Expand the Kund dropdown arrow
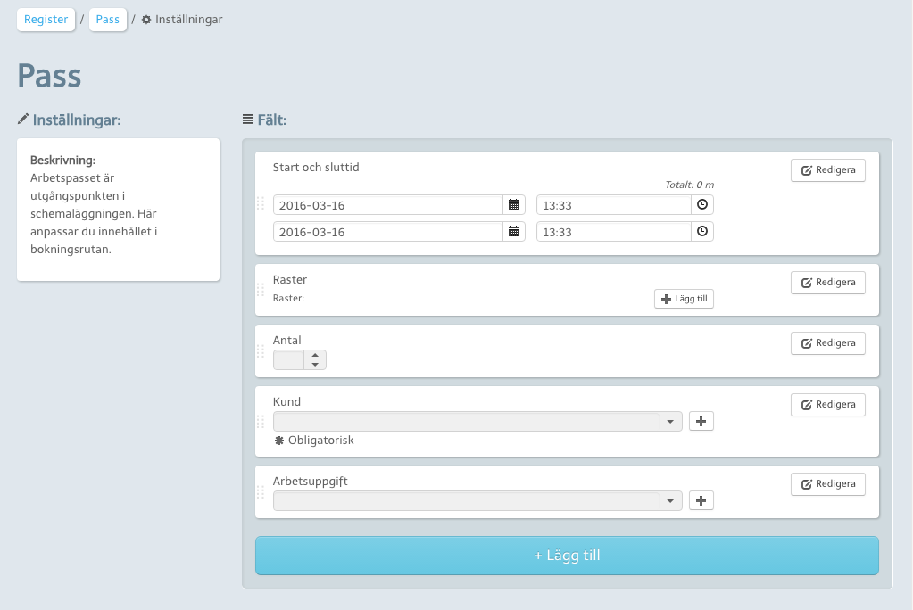The height and width of the screenshot is (610, 913). point(670,422)
